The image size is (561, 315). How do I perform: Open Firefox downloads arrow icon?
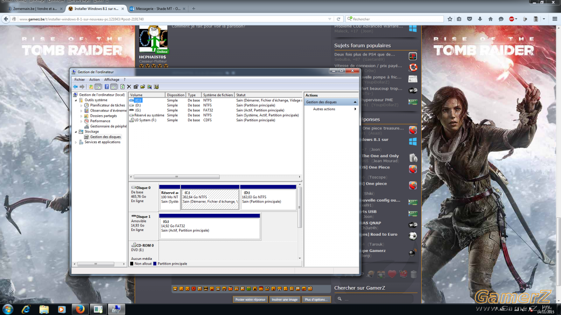coord(480,19)
